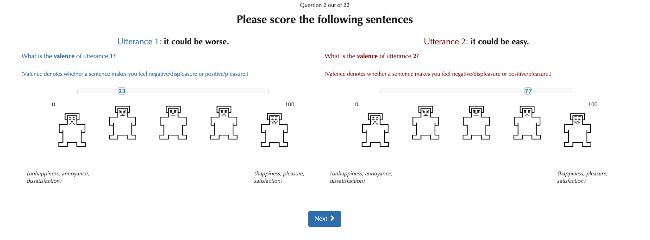Click the right end of utterance 1 valence track

tap(267, 91)
